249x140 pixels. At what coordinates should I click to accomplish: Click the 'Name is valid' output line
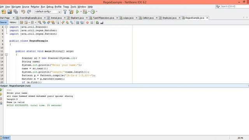click(16, 102)
